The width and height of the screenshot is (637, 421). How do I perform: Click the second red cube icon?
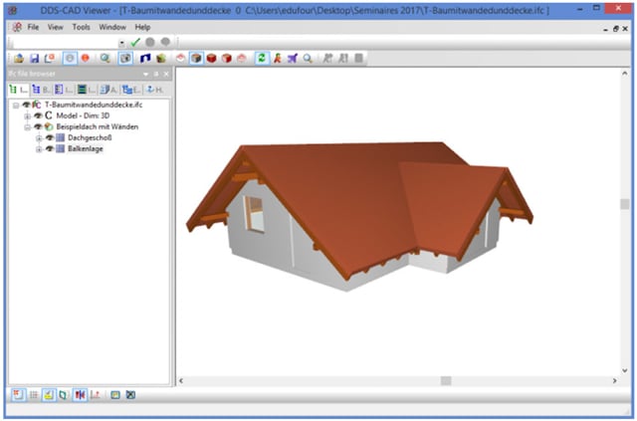(x=227, y=58)
